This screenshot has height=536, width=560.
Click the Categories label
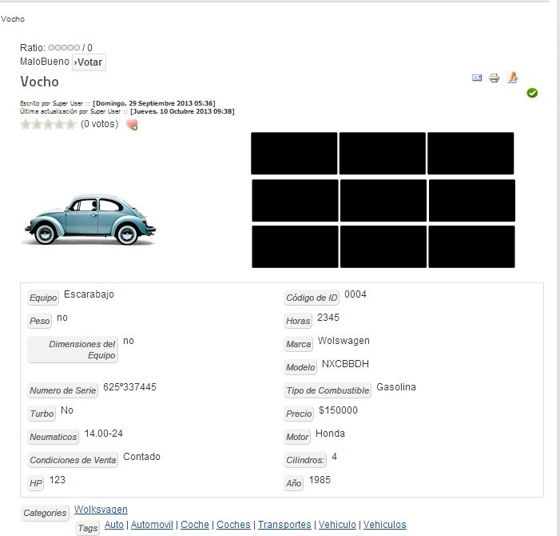coord(45,513)
